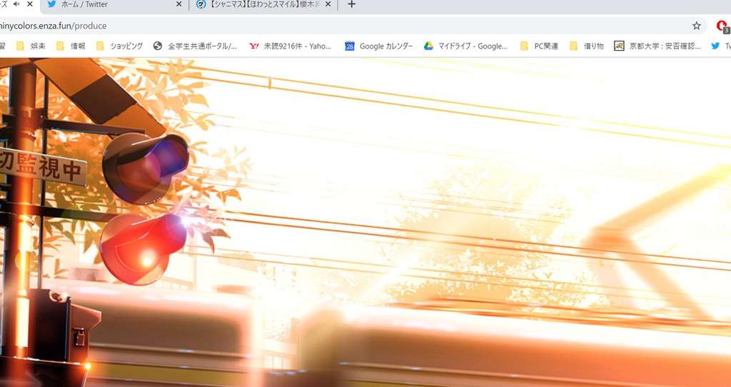
Task: Open the ショッピング bookmark folder
Action: [x=119, y=46]
